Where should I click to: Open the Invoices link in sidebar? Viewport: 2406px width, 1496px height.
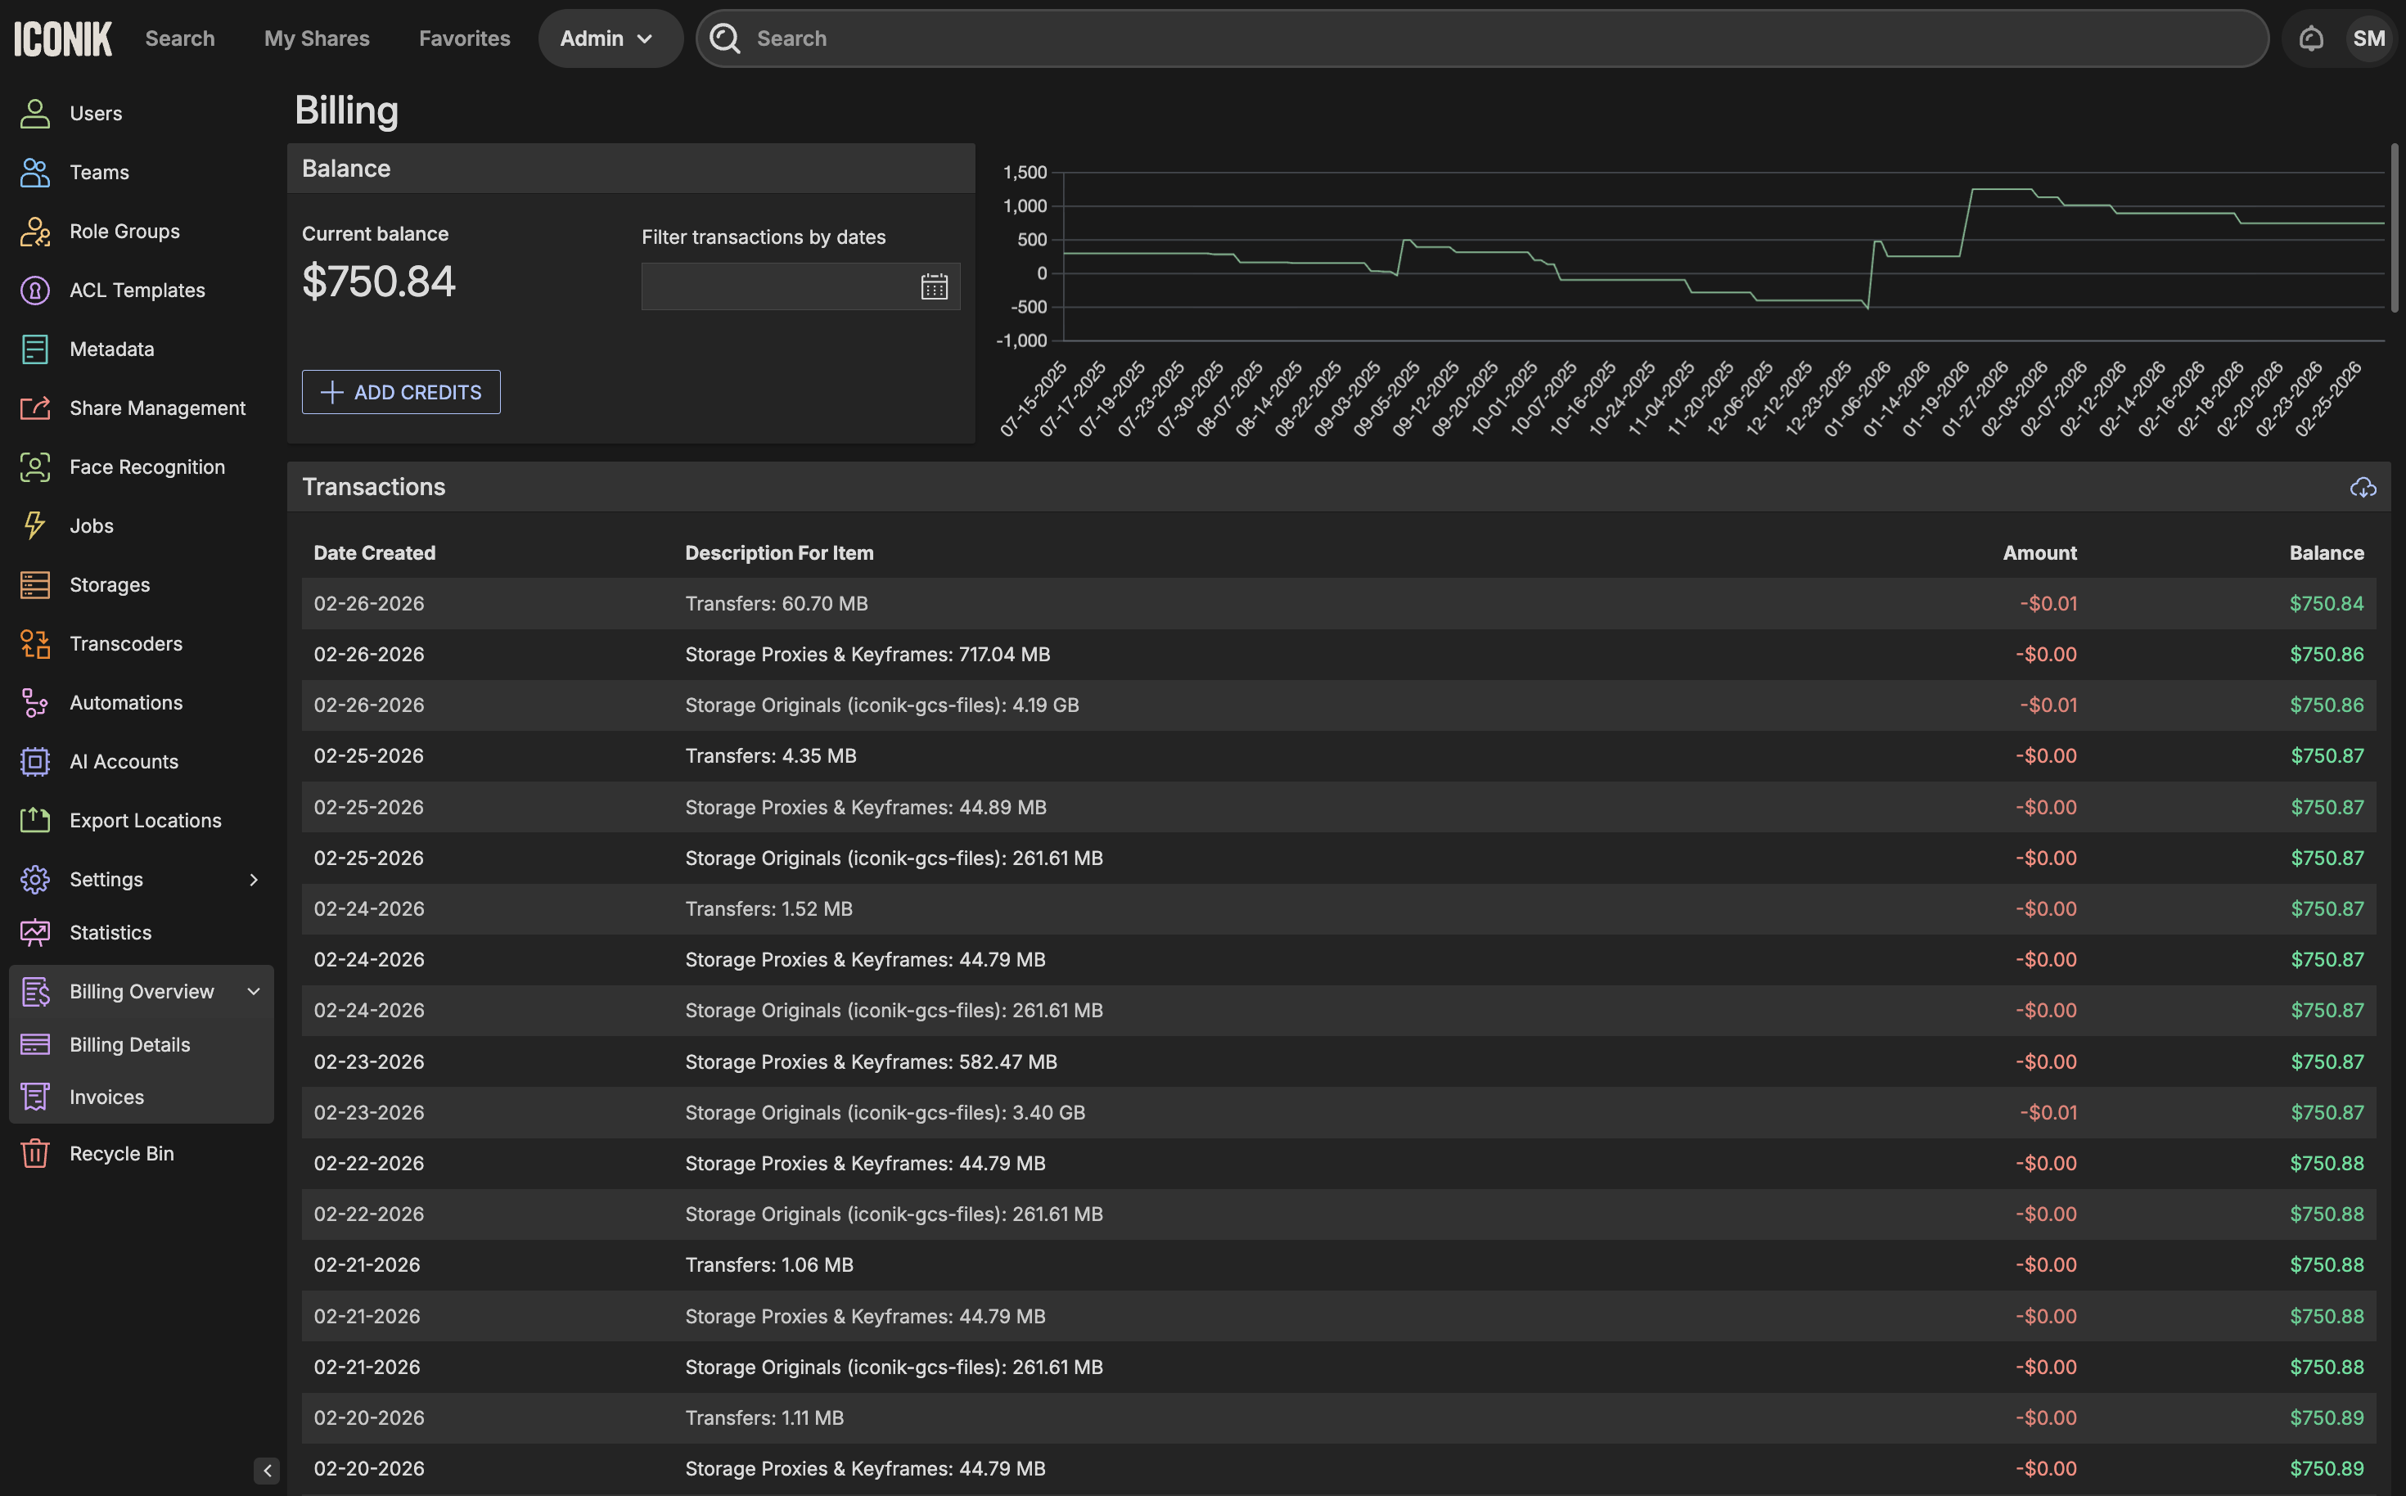coord(106,1097)
